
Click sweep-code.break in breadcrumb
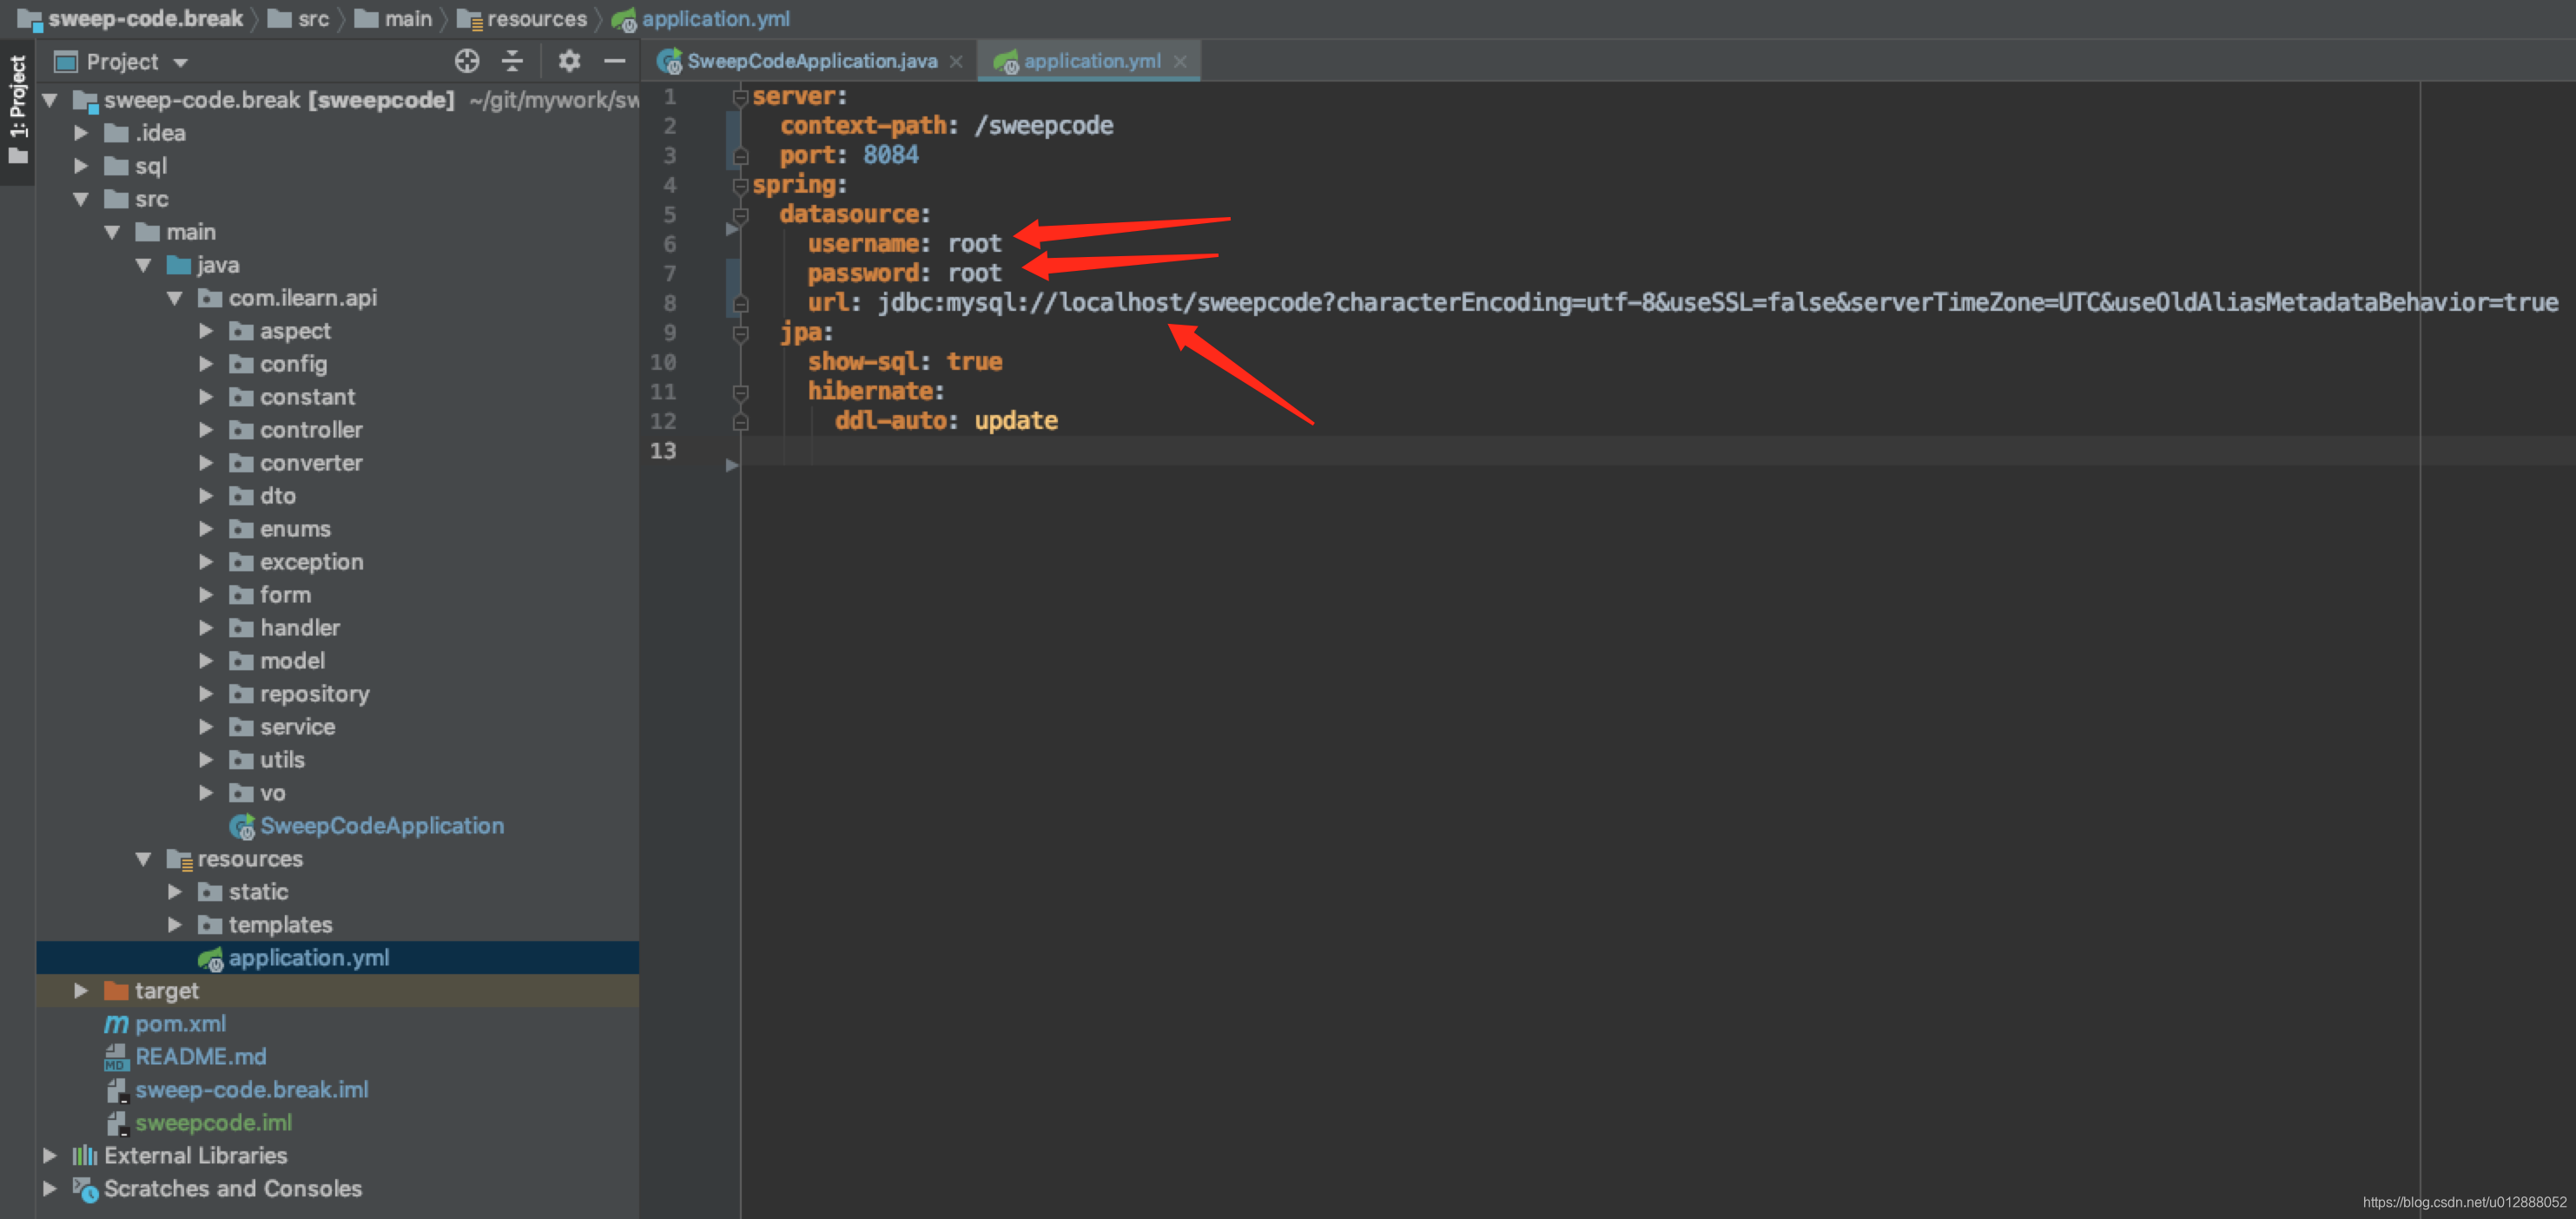coord(131,18)
